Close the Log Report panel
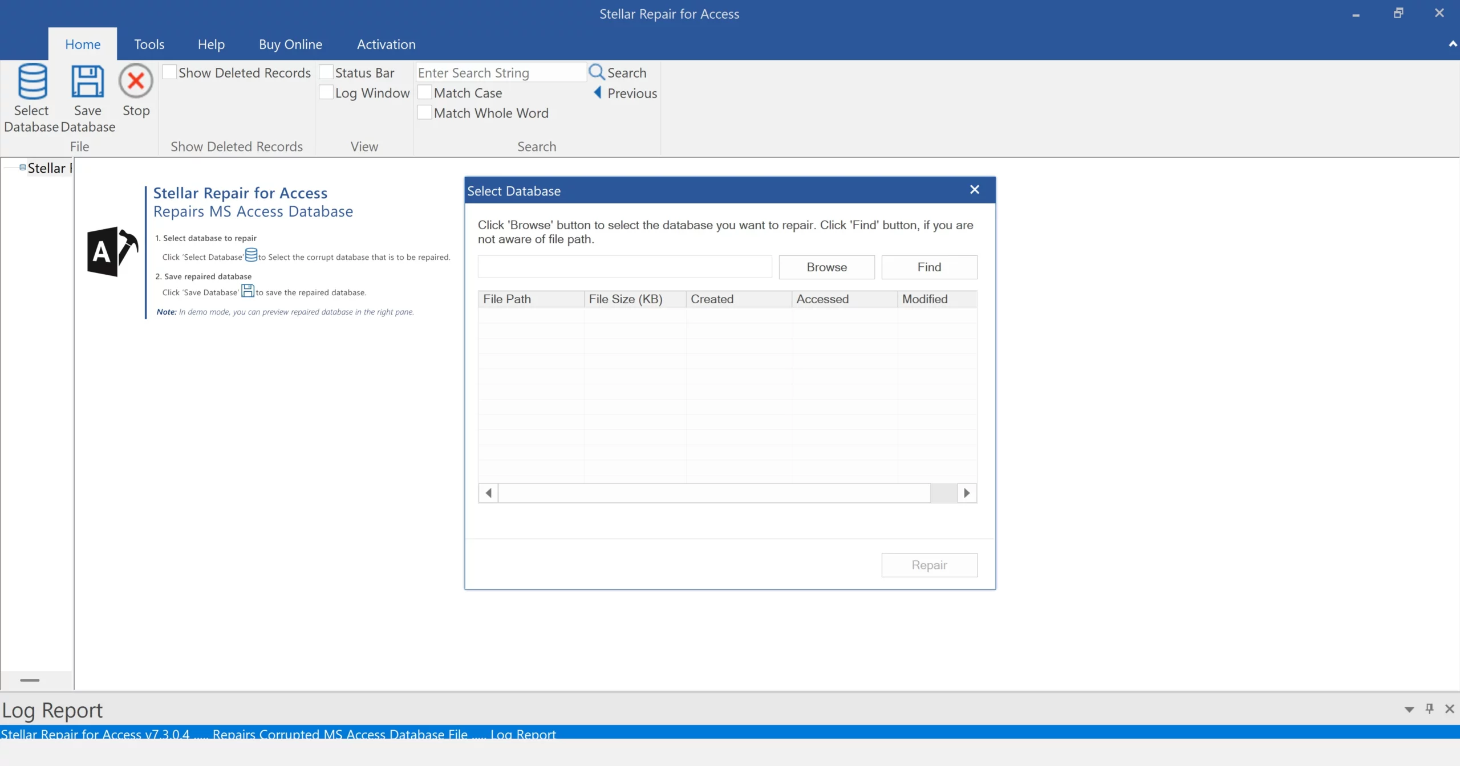 pos(1449,708)
